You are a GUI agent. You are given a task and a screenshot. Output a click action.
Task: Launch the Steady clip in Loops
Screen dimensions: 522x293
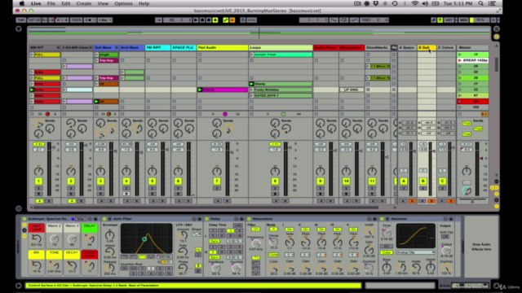click(x=252, y=84)
